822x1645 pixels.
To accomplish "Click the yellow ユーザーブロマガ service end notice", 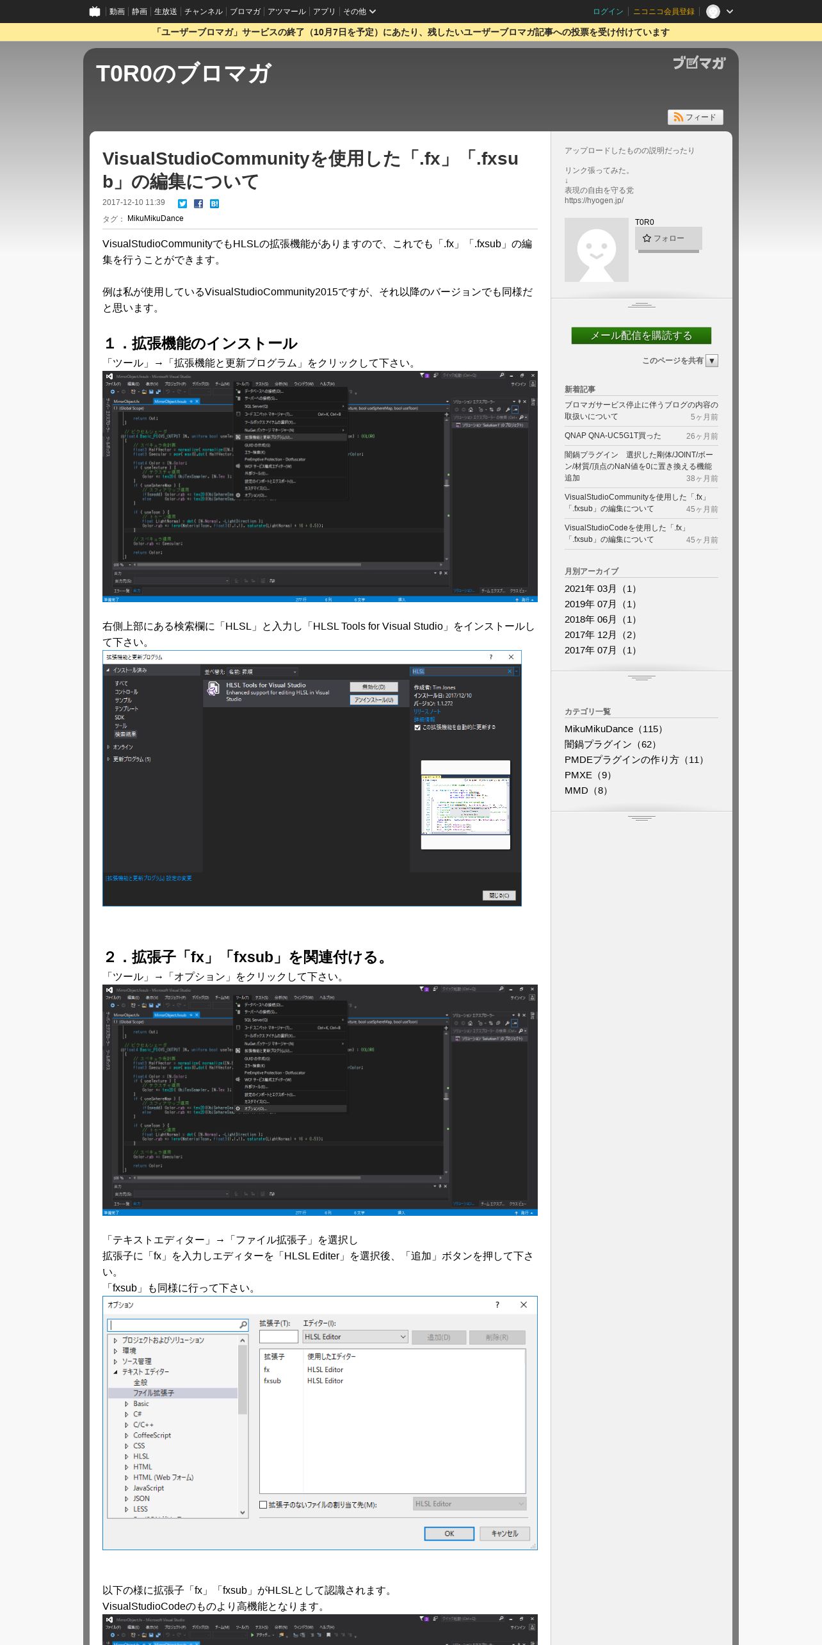I will (411, 32).
